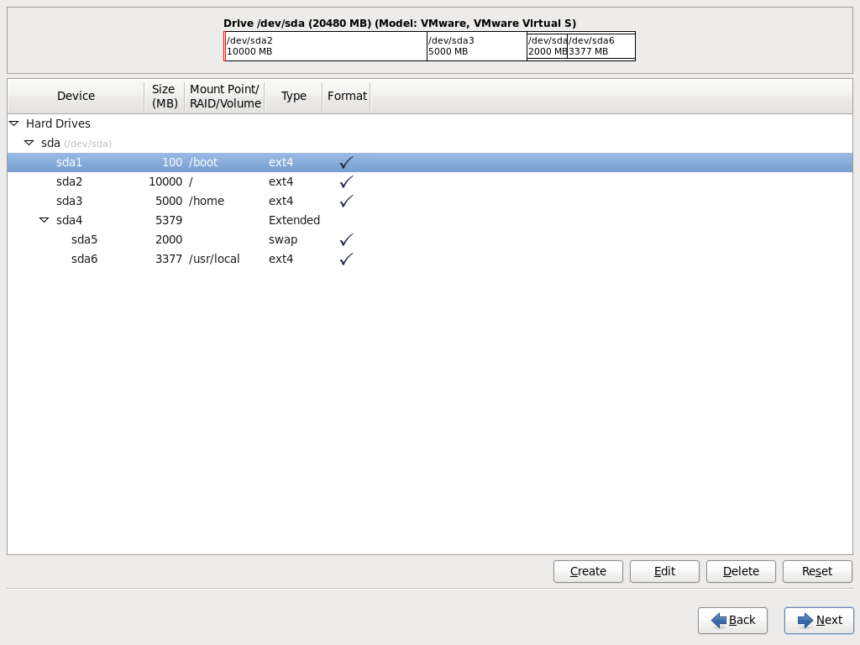Click the Size (MB) column header

tap(164, 95)
